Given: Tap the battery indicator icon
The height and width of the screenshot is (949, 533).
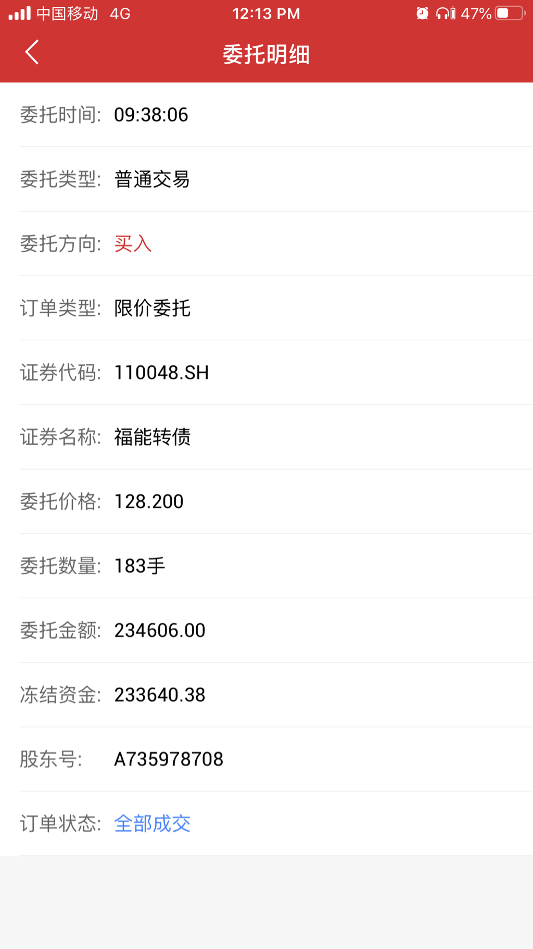Looking at the screenshot, I should [510, 14].
